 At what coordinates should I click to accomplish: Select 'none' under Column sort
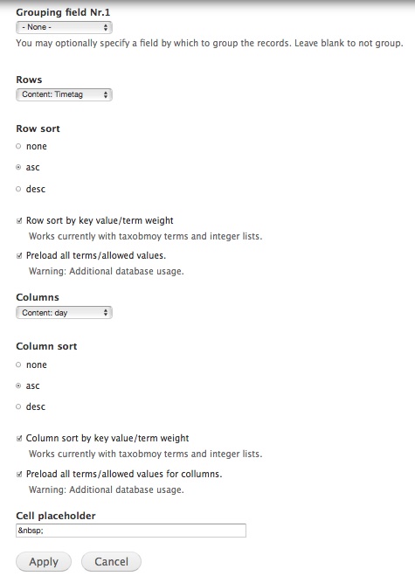18,364
